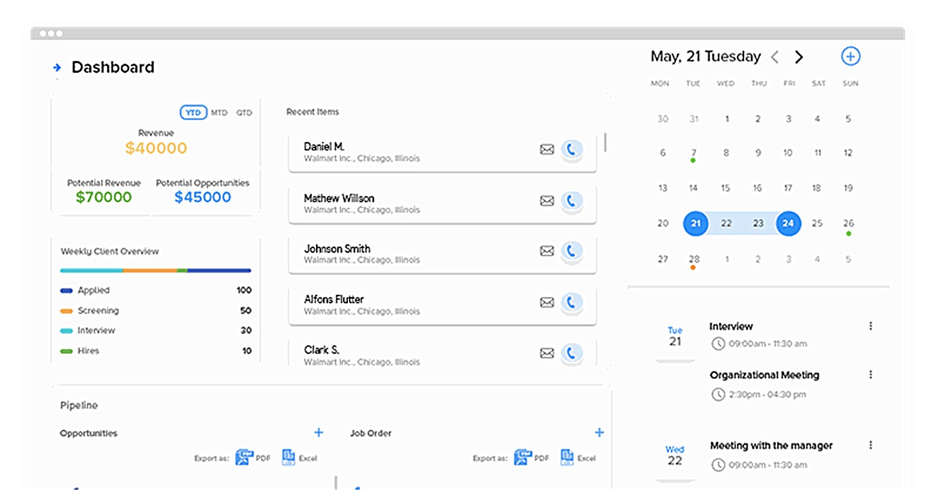
Task: Select May 24 on the calendar
Action: [788, 223]
